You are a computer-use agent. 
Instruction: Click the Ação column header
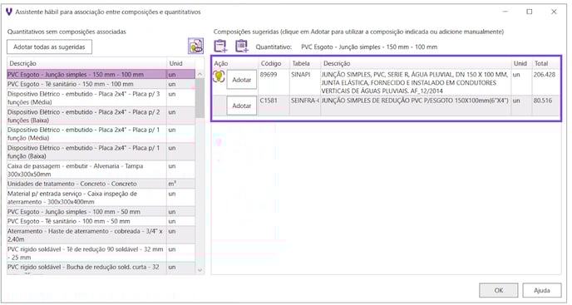(235, 63)
